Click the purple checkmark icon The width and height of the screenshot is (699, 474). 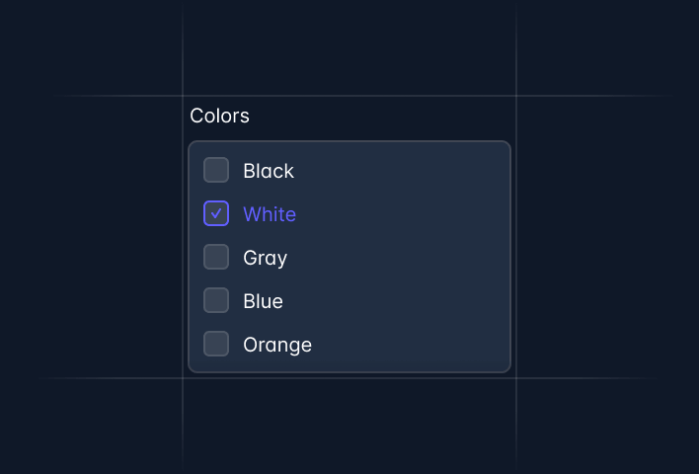tap(216, 213)
